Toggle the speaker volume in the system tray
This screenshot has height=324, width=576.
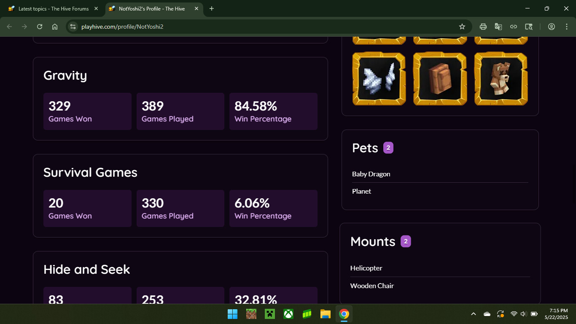[x=523, y=314]
